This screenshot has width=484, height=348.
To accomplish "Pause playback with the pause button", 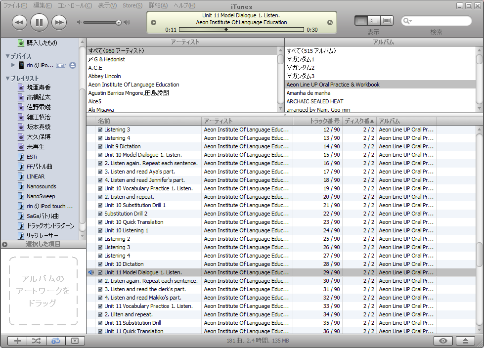I will click(39, 23).
